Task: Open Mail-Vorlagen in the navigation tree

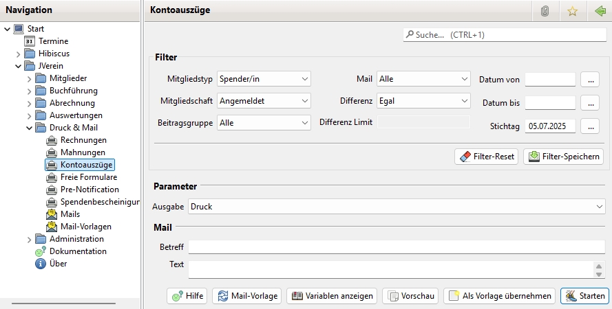Action: (85, 227)
